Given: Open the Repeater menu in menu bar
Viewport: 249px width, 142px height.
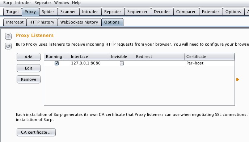Looking at the screenshot, I should click(x=43, y=3).
